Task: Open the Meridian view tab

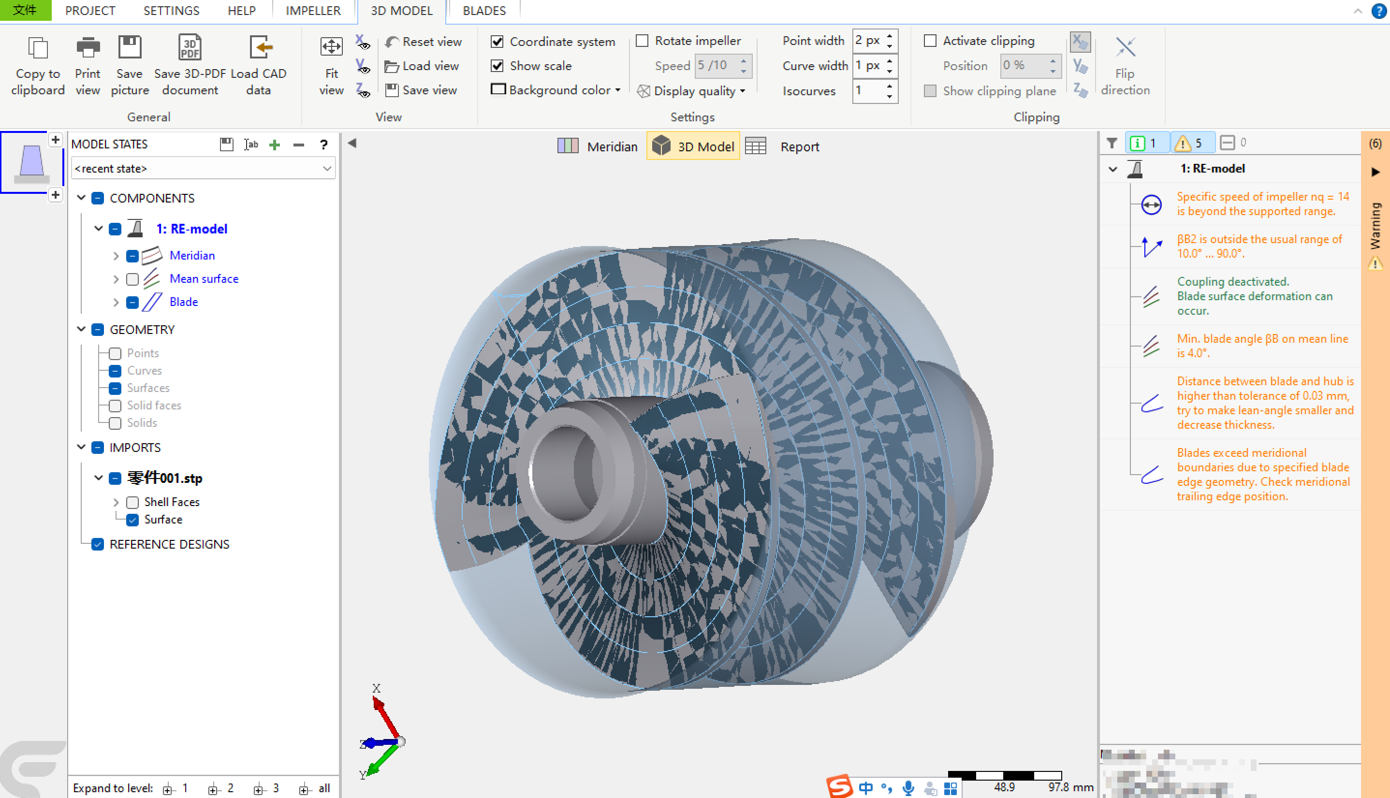Action: tap(598, 146)
